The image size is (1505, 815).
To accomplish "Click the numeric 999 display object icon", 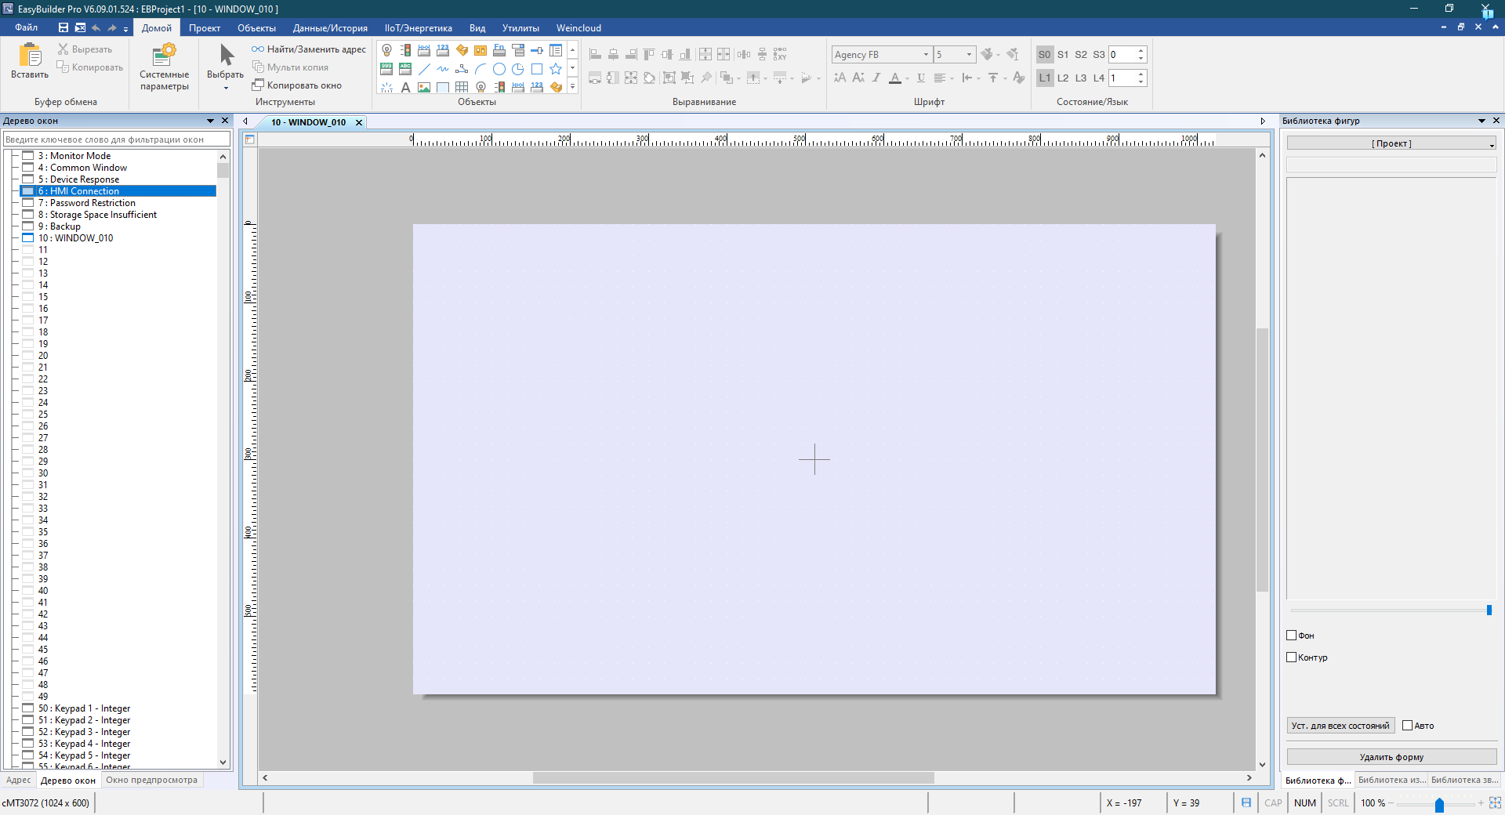I will [386, 69].
